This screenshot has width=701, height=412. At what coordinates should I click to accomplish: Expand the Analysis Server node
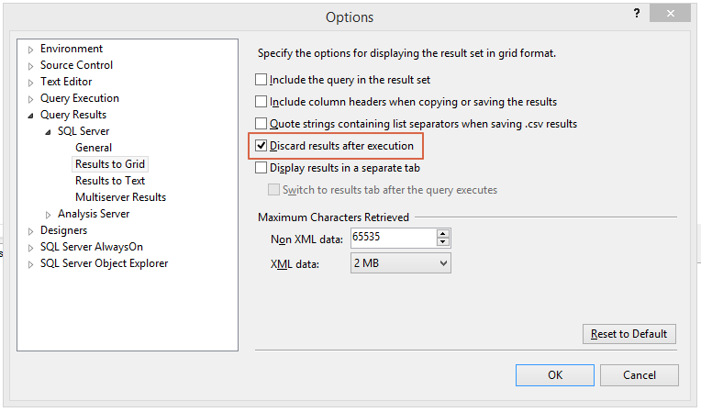point(48,215)
